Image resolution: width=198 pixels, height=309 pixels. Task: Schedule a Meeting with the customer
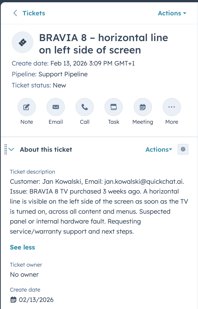[143, 107]
